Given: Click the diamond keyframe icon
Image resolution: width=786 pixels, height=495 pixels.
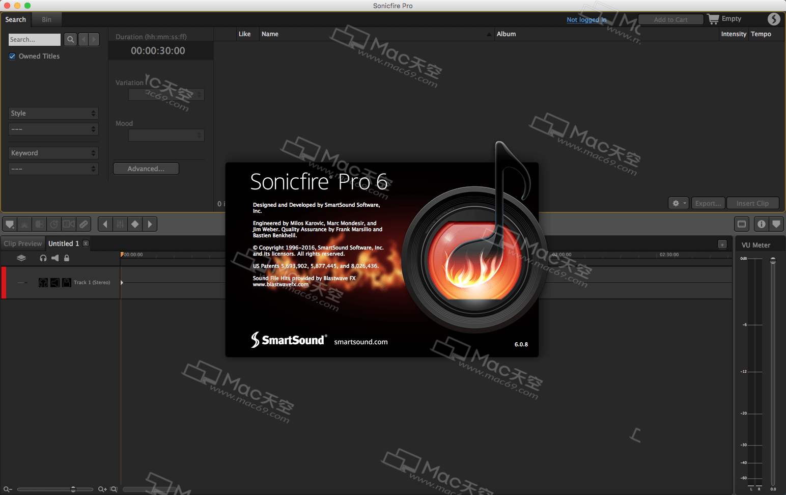Looking at the screenshot, I should tap(135, 224).
